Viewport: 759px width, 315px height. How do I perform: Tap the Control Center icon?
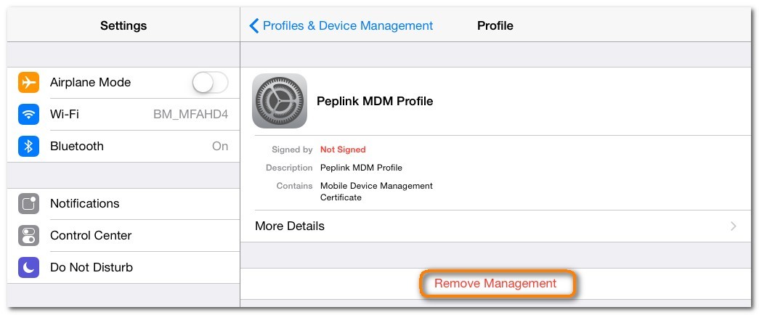28,236
